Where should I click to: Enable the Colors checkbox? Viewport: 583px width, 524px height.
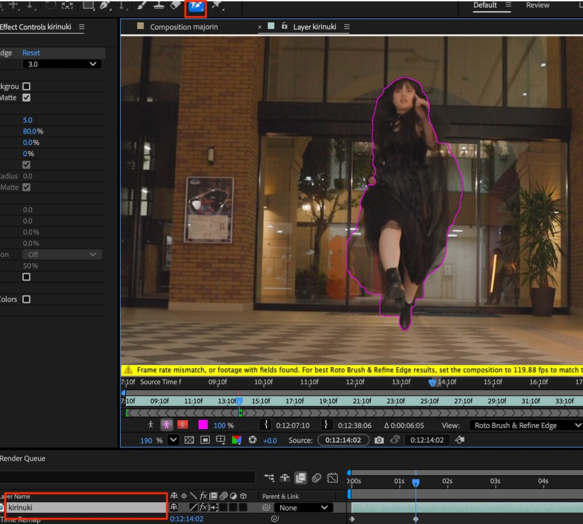coord(26,299)
